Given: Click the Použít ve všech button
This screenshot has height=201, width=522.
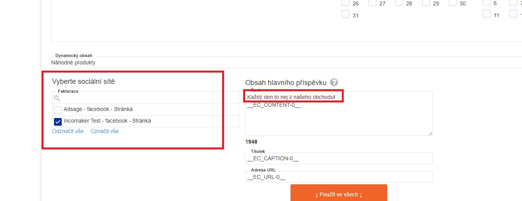Looking at the screenshot, I should click(x=339, y=193).
